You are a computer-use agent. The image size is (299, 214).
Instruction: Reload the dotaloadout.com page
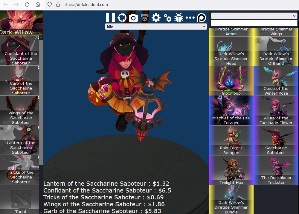[x=27, y=4]
